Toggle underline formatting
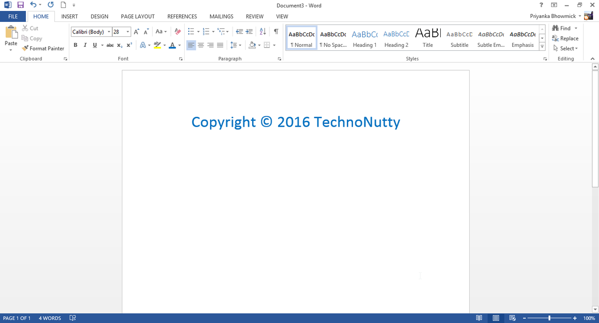Screen dimensions: 599x323 tap(94, 45)
